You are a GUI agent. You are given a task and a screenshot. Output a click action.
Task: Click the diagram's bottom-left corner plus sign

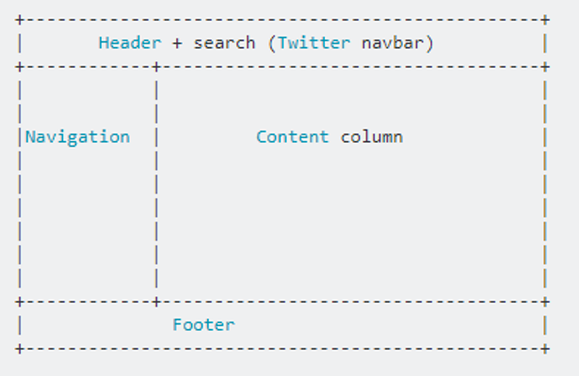click(20, 349)
